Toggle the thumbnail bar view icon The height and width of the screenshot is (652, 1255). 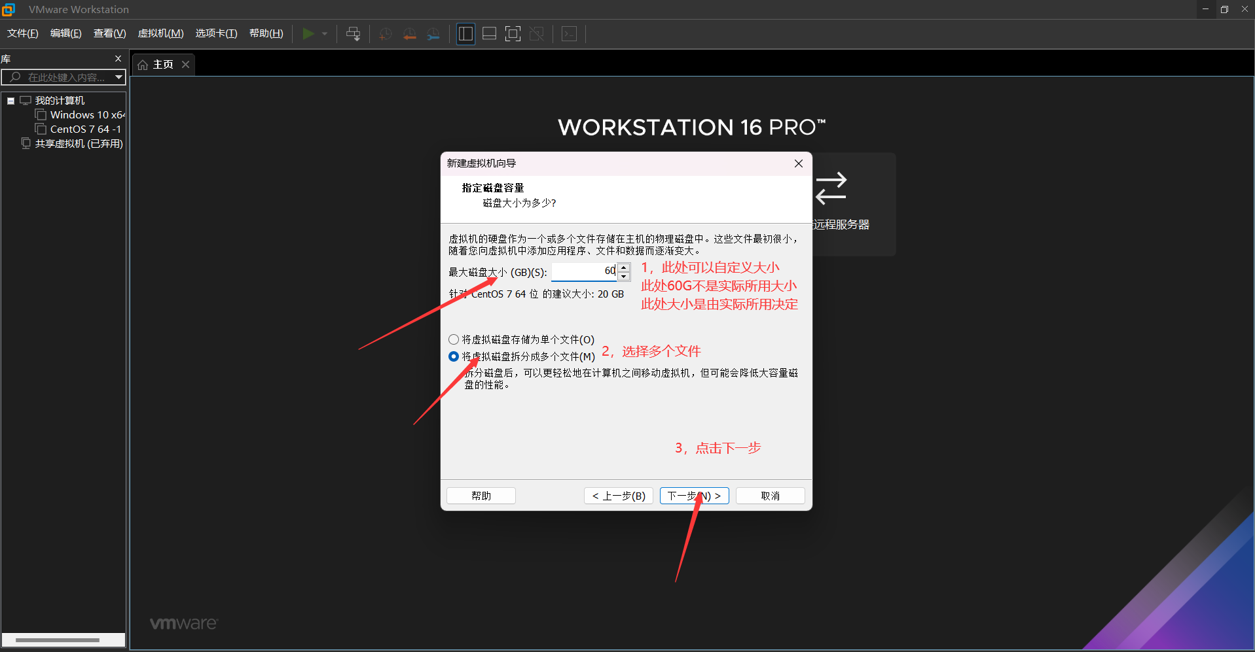click(x=489, y=34)
